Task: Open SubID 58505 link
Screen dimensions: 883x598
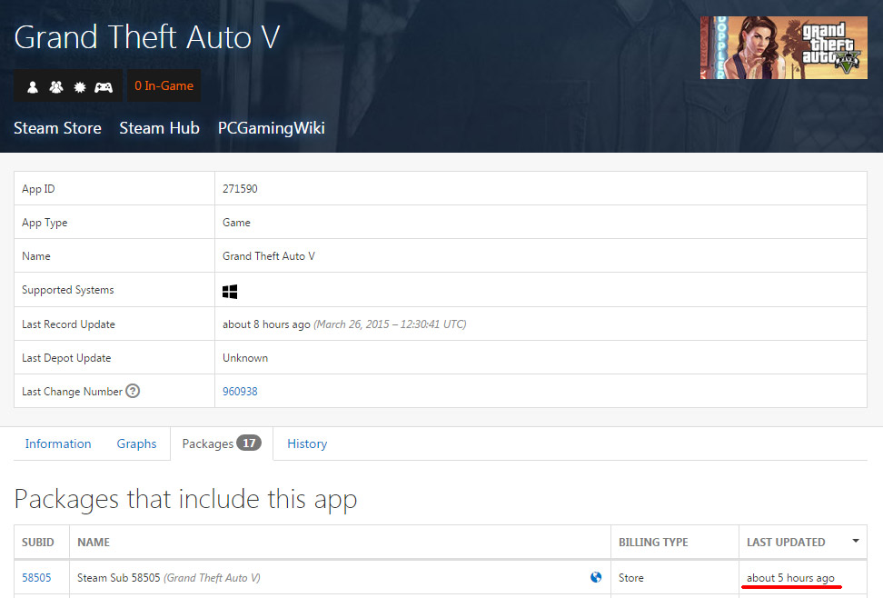Action: tap(36, 578)
